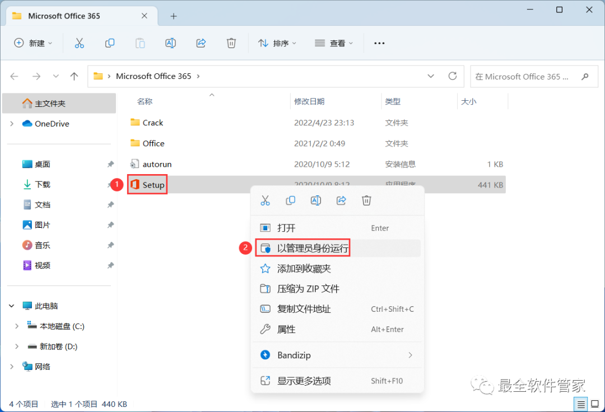Choose 以管理员身份运行 from context menu
This screenshot has height=412, width=605.
point(337,248)
